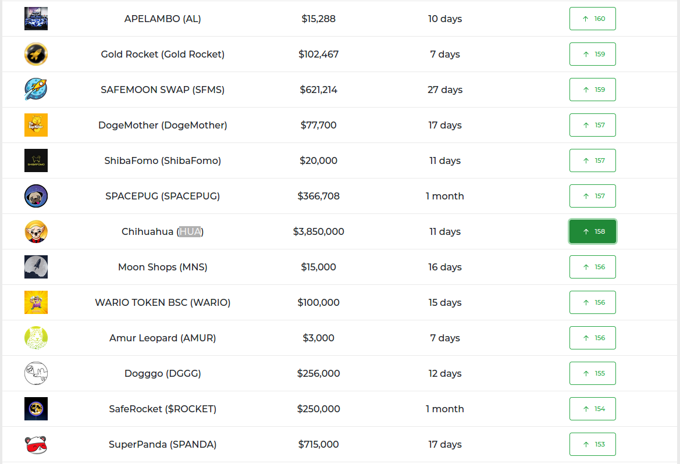
Task: Upvote ShibaFomo coin
Action: click(592, 160)
